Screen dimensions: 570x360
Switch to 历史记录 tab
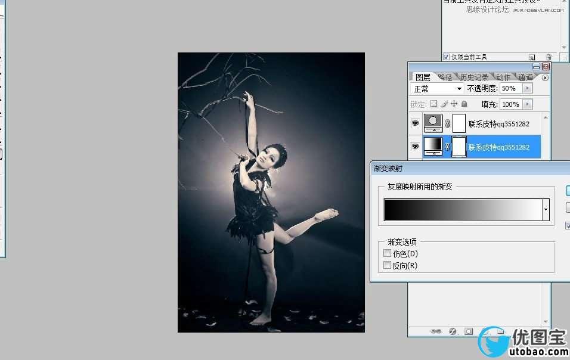(x=474, y=77)
